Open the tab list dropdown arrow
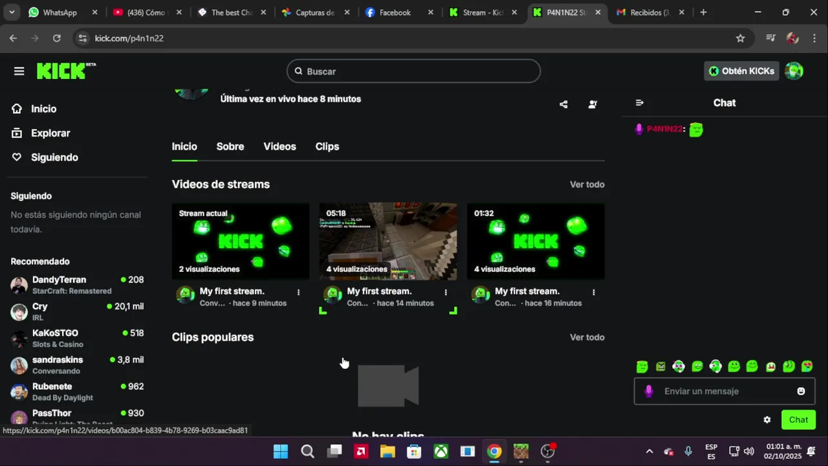The width and height of the screenshot is (828, 466). pos(12,12)
